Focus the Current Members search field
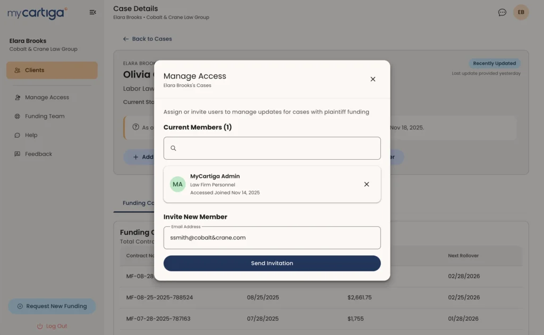Viewport: 544px width, 335px height. point(272,148)
